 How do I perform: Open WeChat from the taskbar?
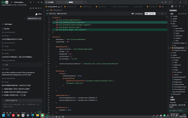pos(43,115)
